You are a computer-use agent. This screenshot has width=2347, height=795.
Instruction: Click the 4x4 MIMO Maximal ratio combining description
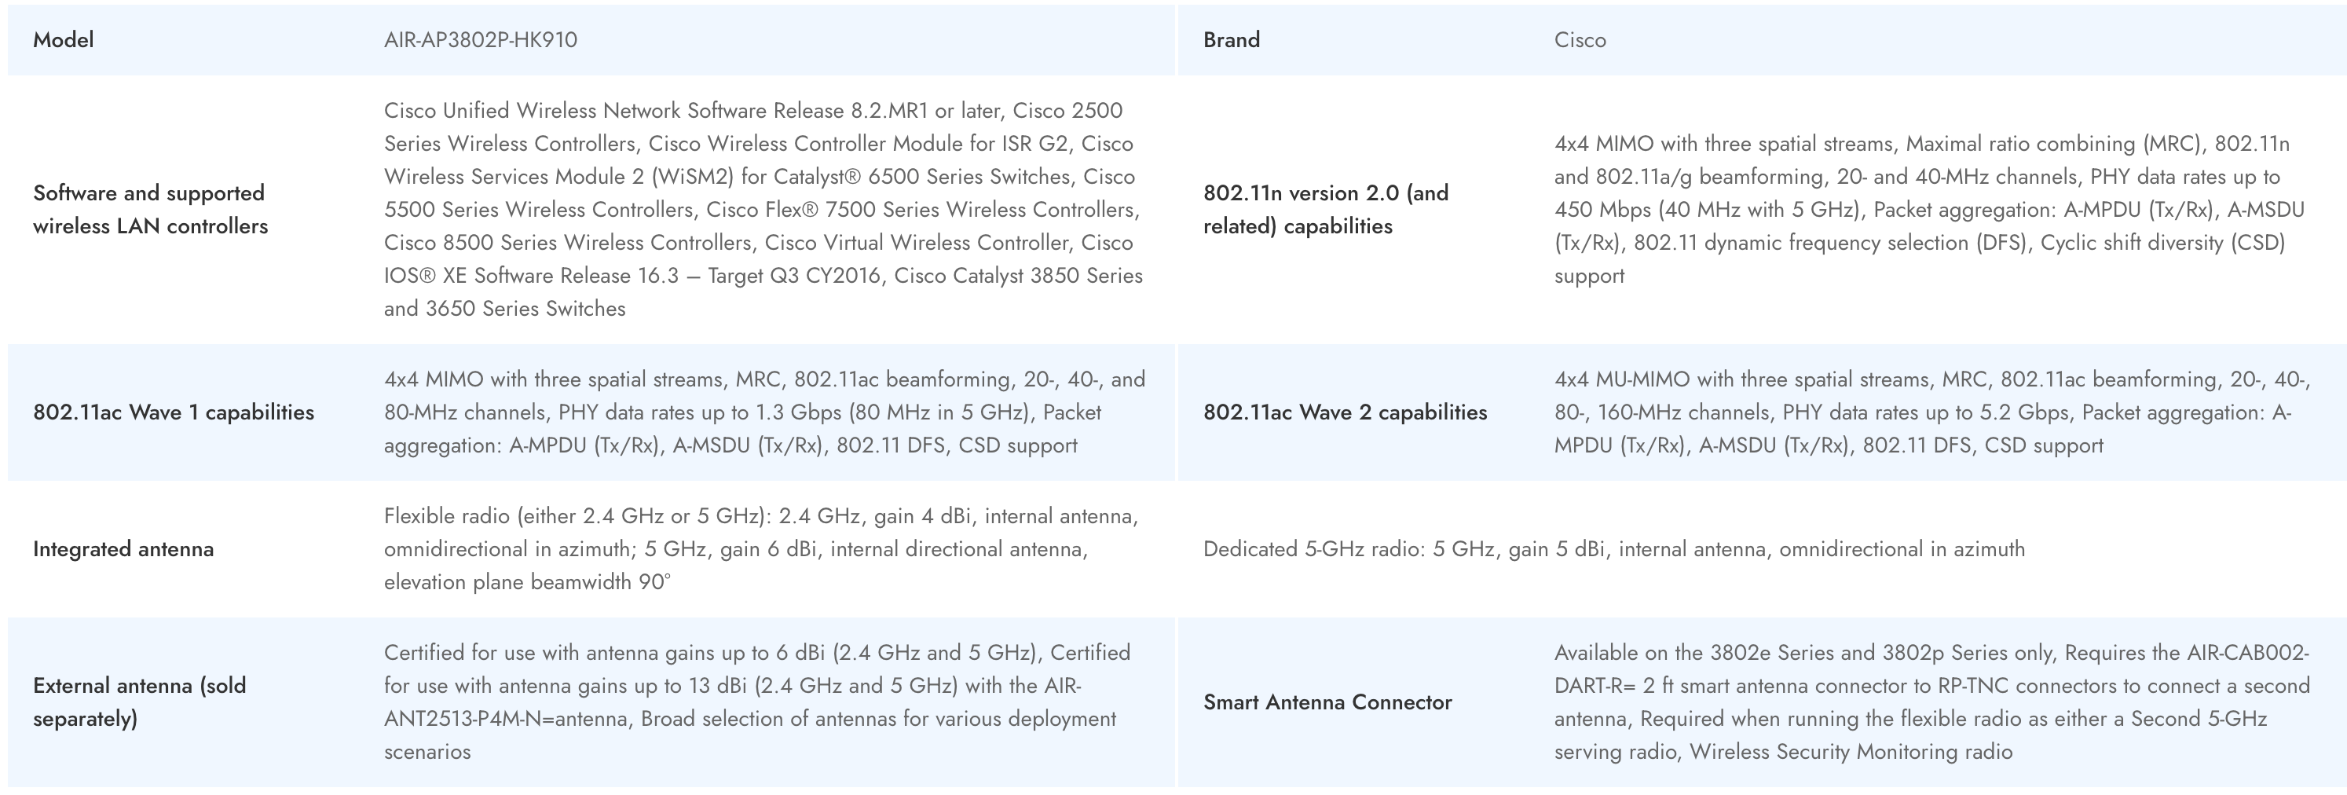coord(1929,210)
